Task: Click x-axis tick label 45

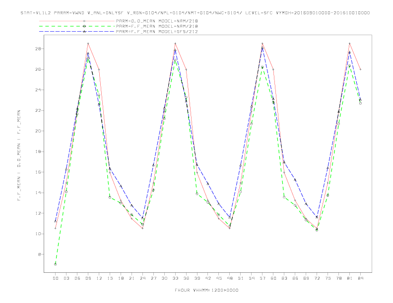Action: (219, 278)
